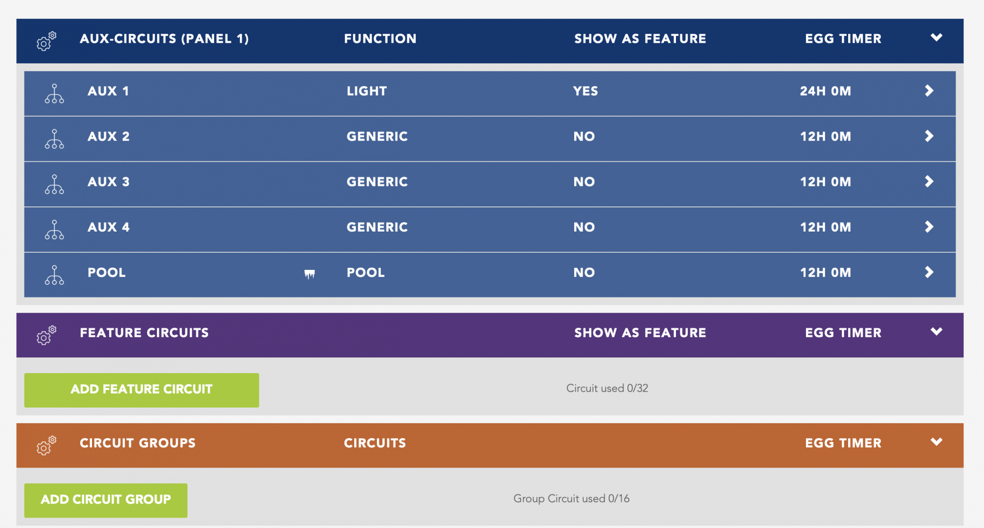Select AUX 4 egg timer 12H 0M value
The width and height of the screenshot is (984, 528).
click(x=826, y=227)
